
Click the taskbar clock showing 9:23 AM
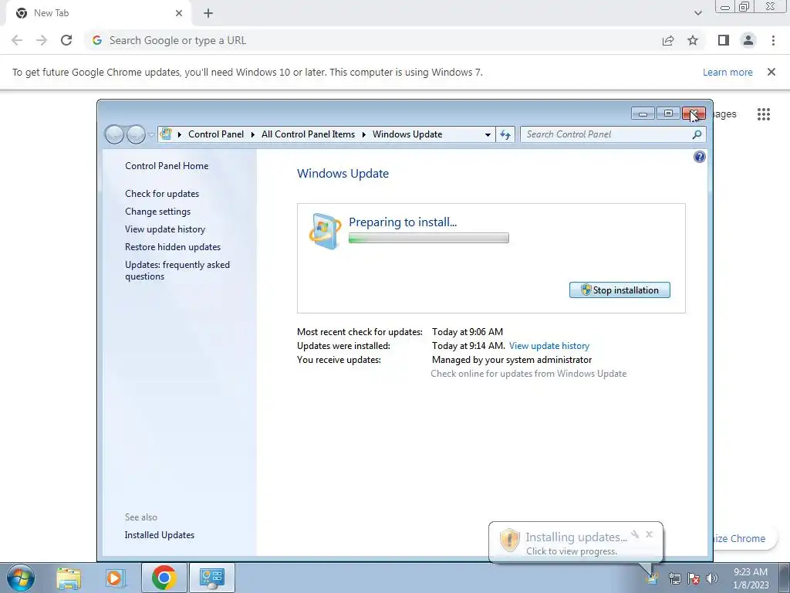pyautogui.click(x=751, y=578)
